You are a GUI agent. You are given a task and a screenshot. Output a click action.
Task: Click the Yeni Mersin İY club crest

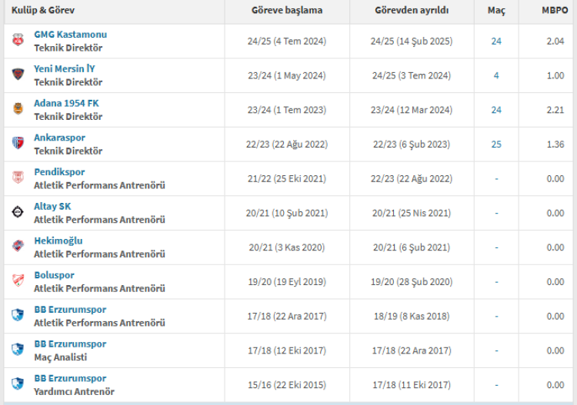point(18,75)
